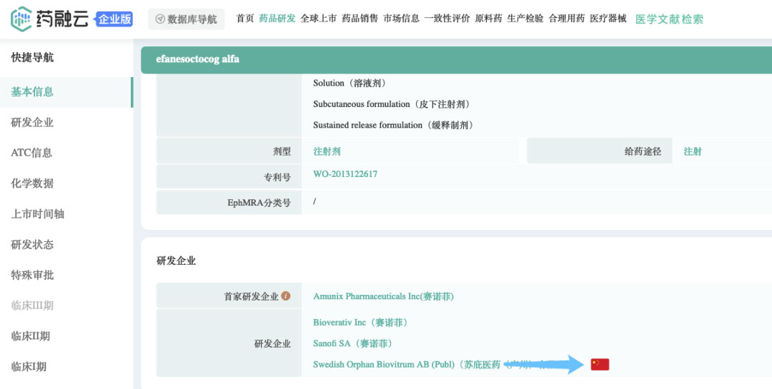Select 基本信息 in the quick navigation
The height and width of the screenshot is (389, 772).
pos(32,91)
